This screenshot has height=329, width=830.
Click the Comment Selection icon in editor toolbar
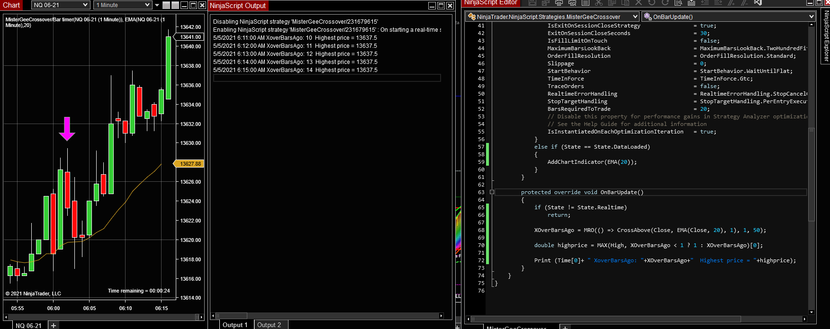(x=731, y=2)
